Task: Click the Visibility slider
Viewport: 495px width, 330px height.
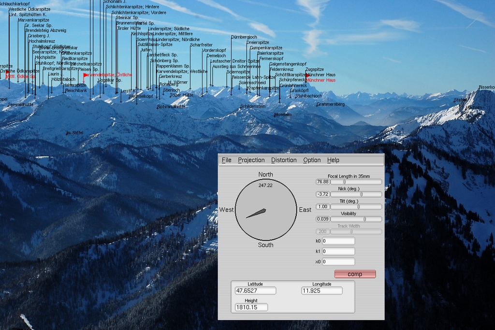Action: click(x=356, y=219)
